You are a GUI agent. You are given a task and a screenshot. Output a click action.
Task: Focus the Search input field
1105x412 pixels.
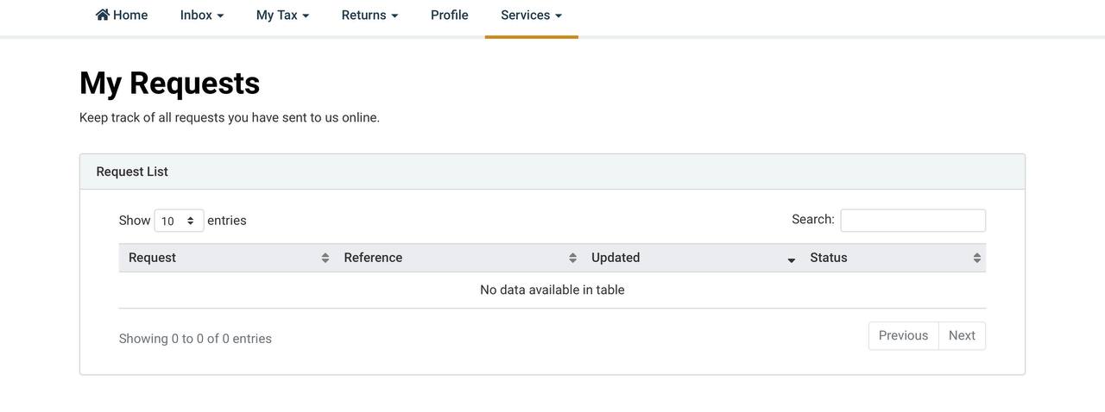[912, 221]
